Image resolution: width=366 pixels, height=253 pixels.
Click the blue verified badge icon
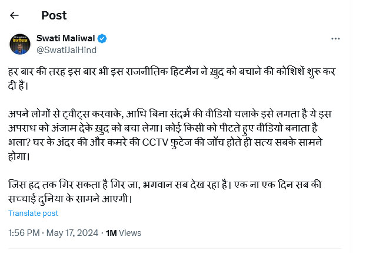[x=102, y=39]
